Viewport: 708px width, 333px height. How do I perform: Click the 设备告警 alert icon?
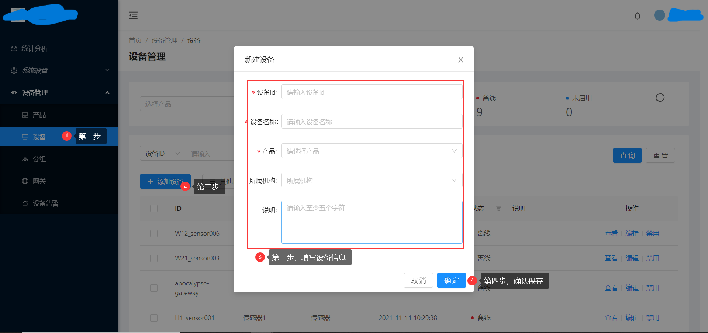pyautogui.click(x=25, y=203)
